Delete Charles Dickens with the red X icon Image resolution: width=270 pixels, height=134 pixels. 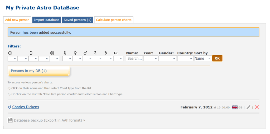tap(257, 107)
